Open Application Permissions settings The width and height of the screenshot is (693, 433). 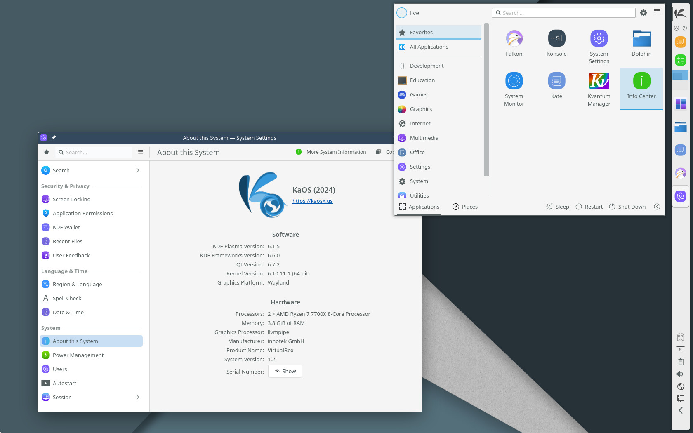click(x=91, y=213)
